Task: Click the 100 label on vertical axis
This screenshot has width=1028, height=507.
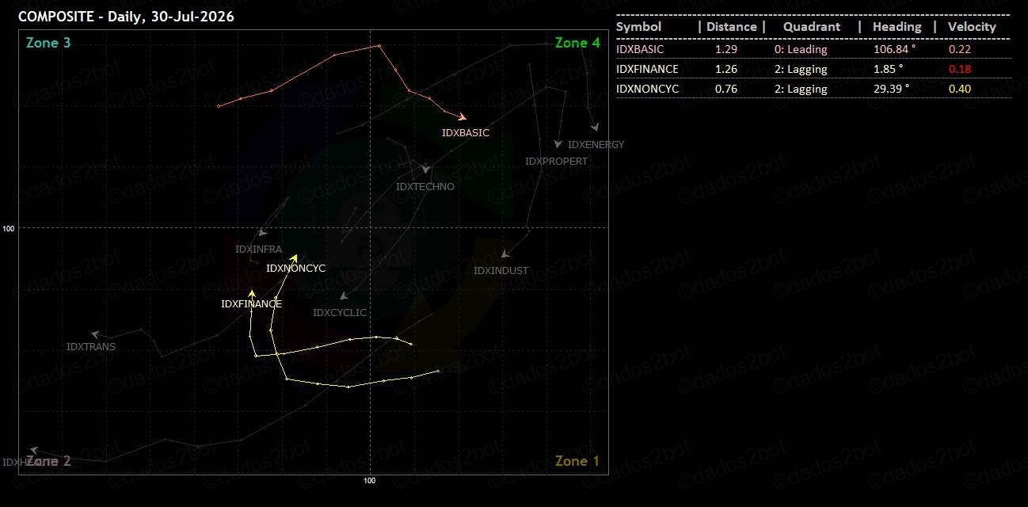Action: click(10, 228)
